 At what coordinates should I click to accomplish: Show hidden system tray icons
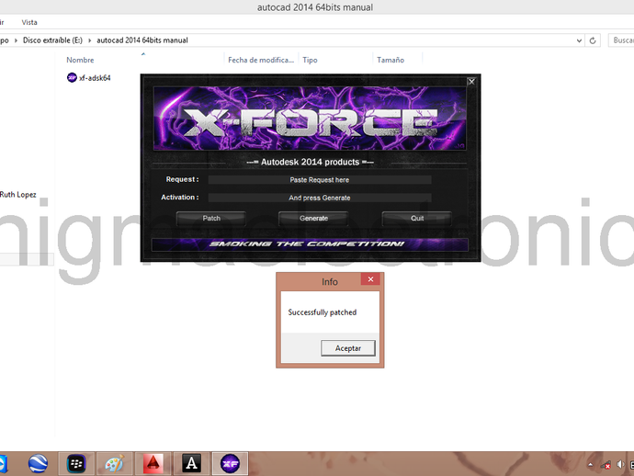coord(590,465)
